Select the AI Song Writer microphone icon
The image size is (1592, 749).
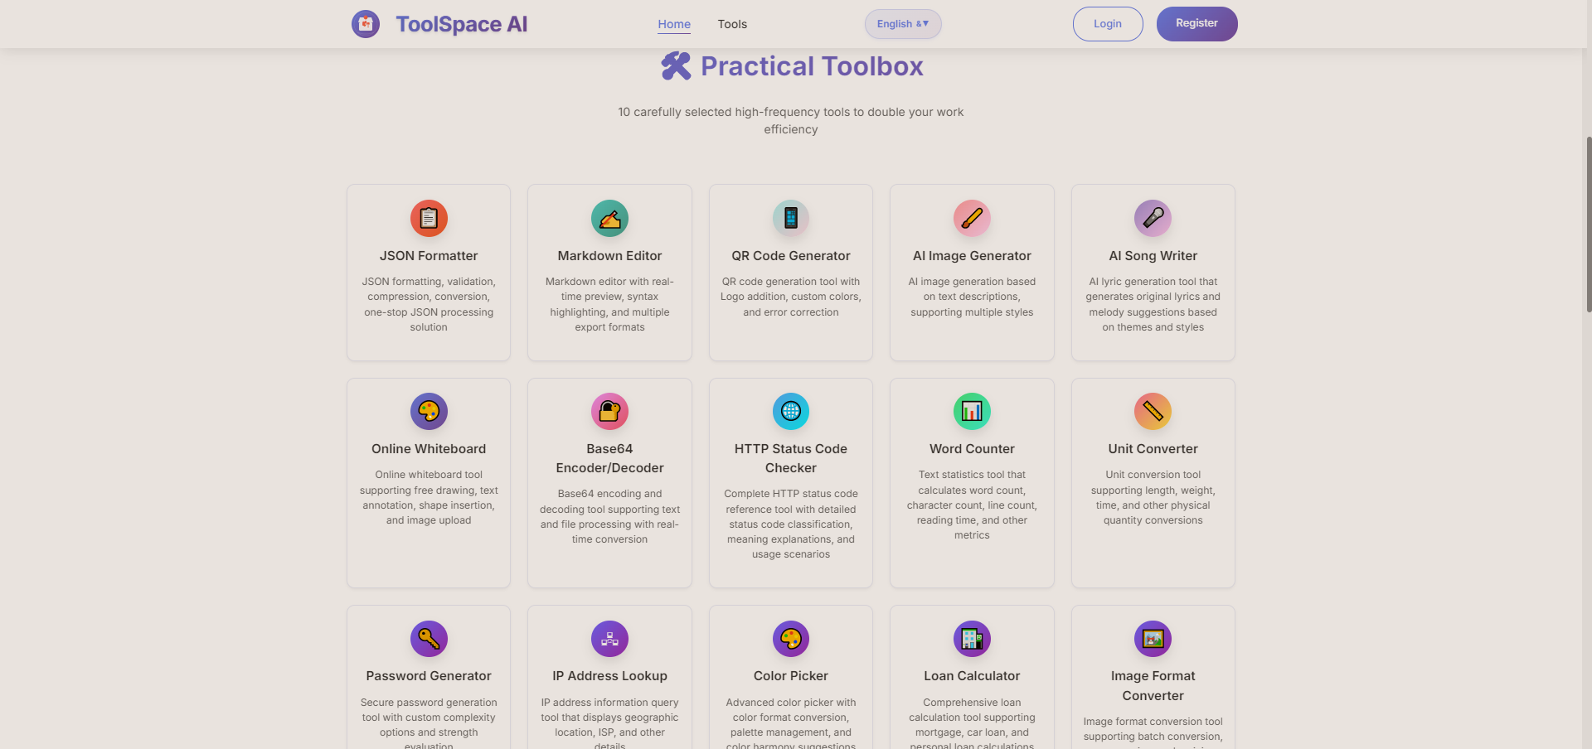[x=1153, y=218]
